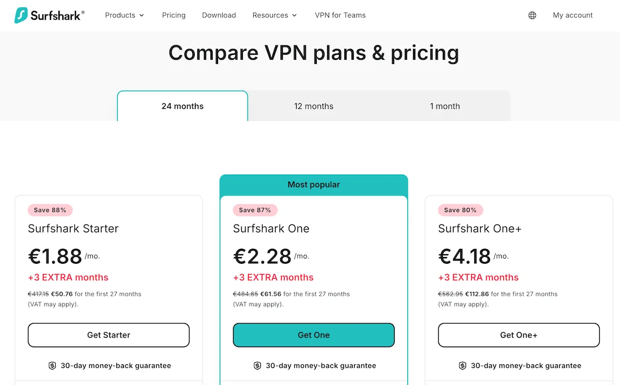Click shield icon under Get One+
The image size is (620, 385).
click(x=462, y=365)
